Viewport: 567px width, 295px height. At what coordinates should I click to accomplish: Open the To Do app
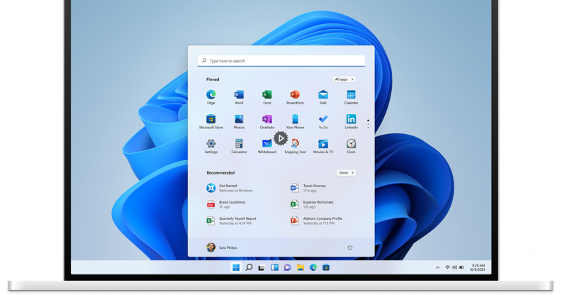point(323,122)
